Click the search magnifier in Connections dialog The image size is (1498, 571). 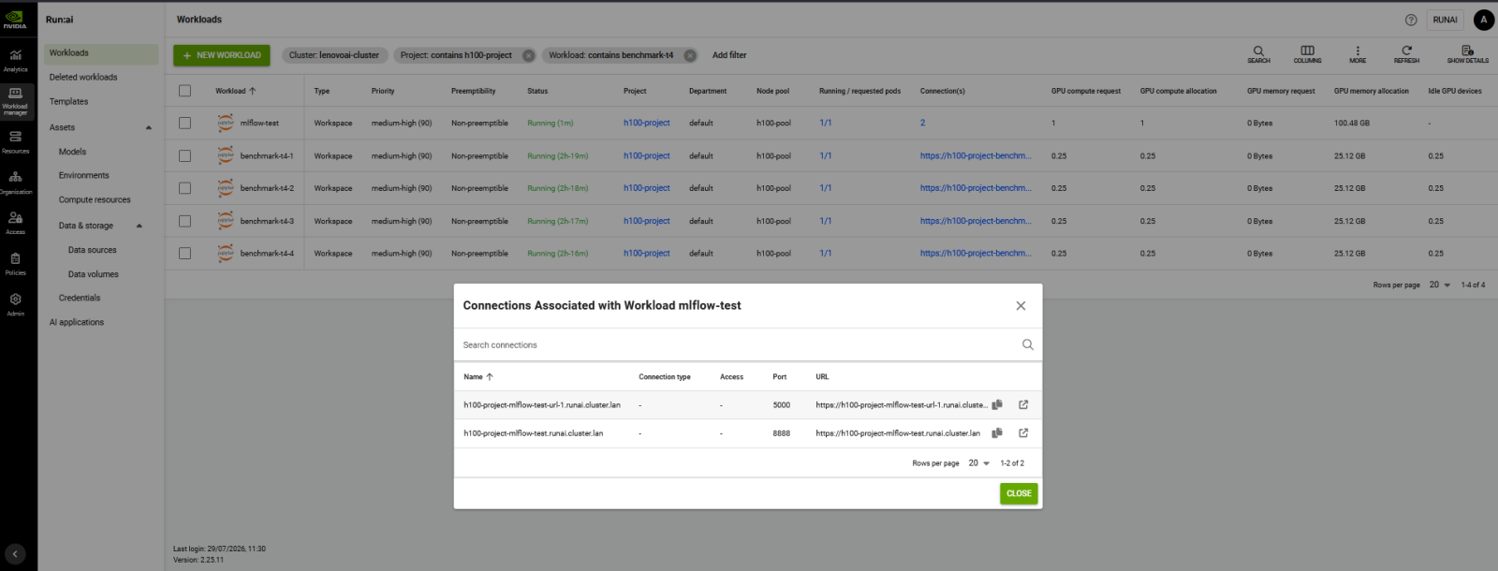pos(1027,344)
